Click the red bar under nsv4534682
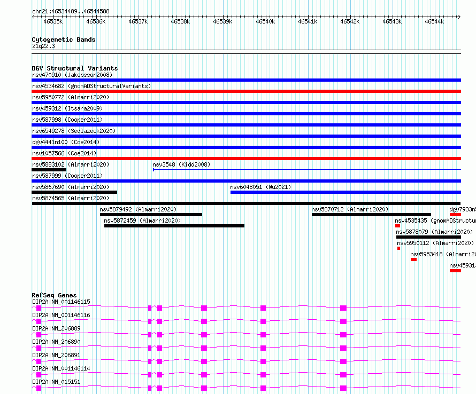Image resolution: width=476 pixels, height=394 pixels. tap(246, 91)
